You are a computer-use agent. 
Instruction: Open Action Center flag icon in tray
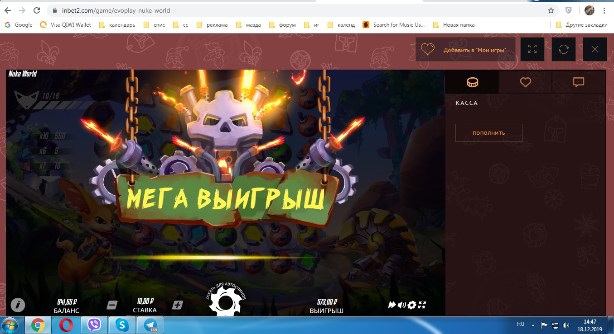click(544, 325)
